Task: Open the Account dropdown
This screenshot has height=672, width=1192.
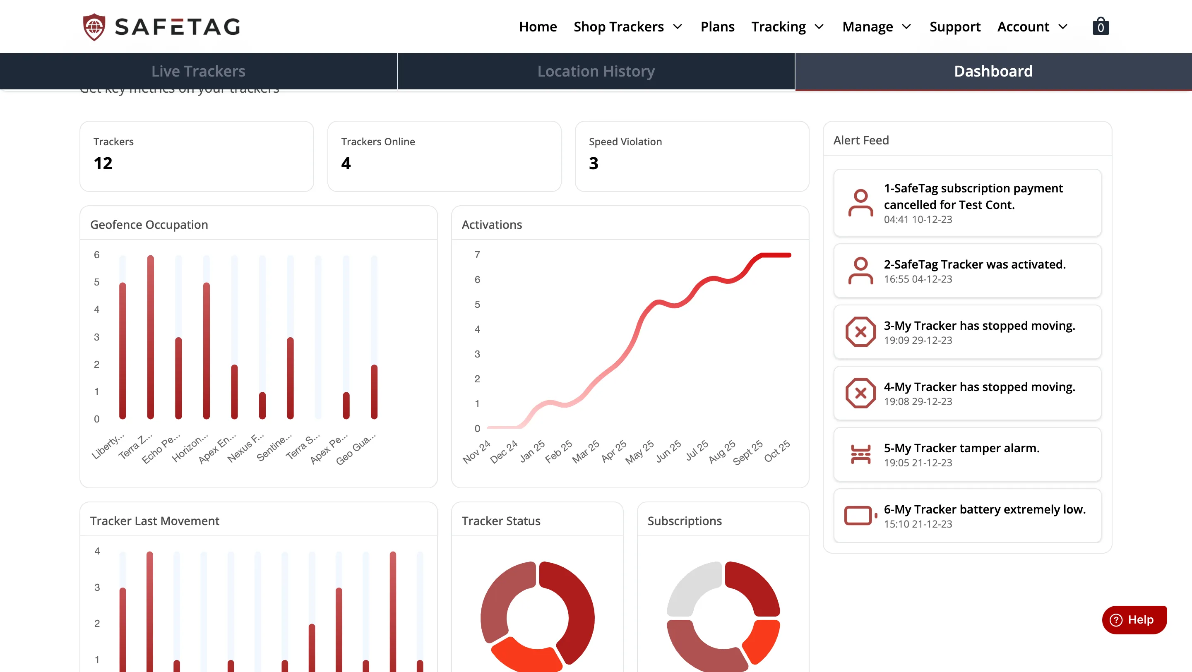Action: 1031,26
